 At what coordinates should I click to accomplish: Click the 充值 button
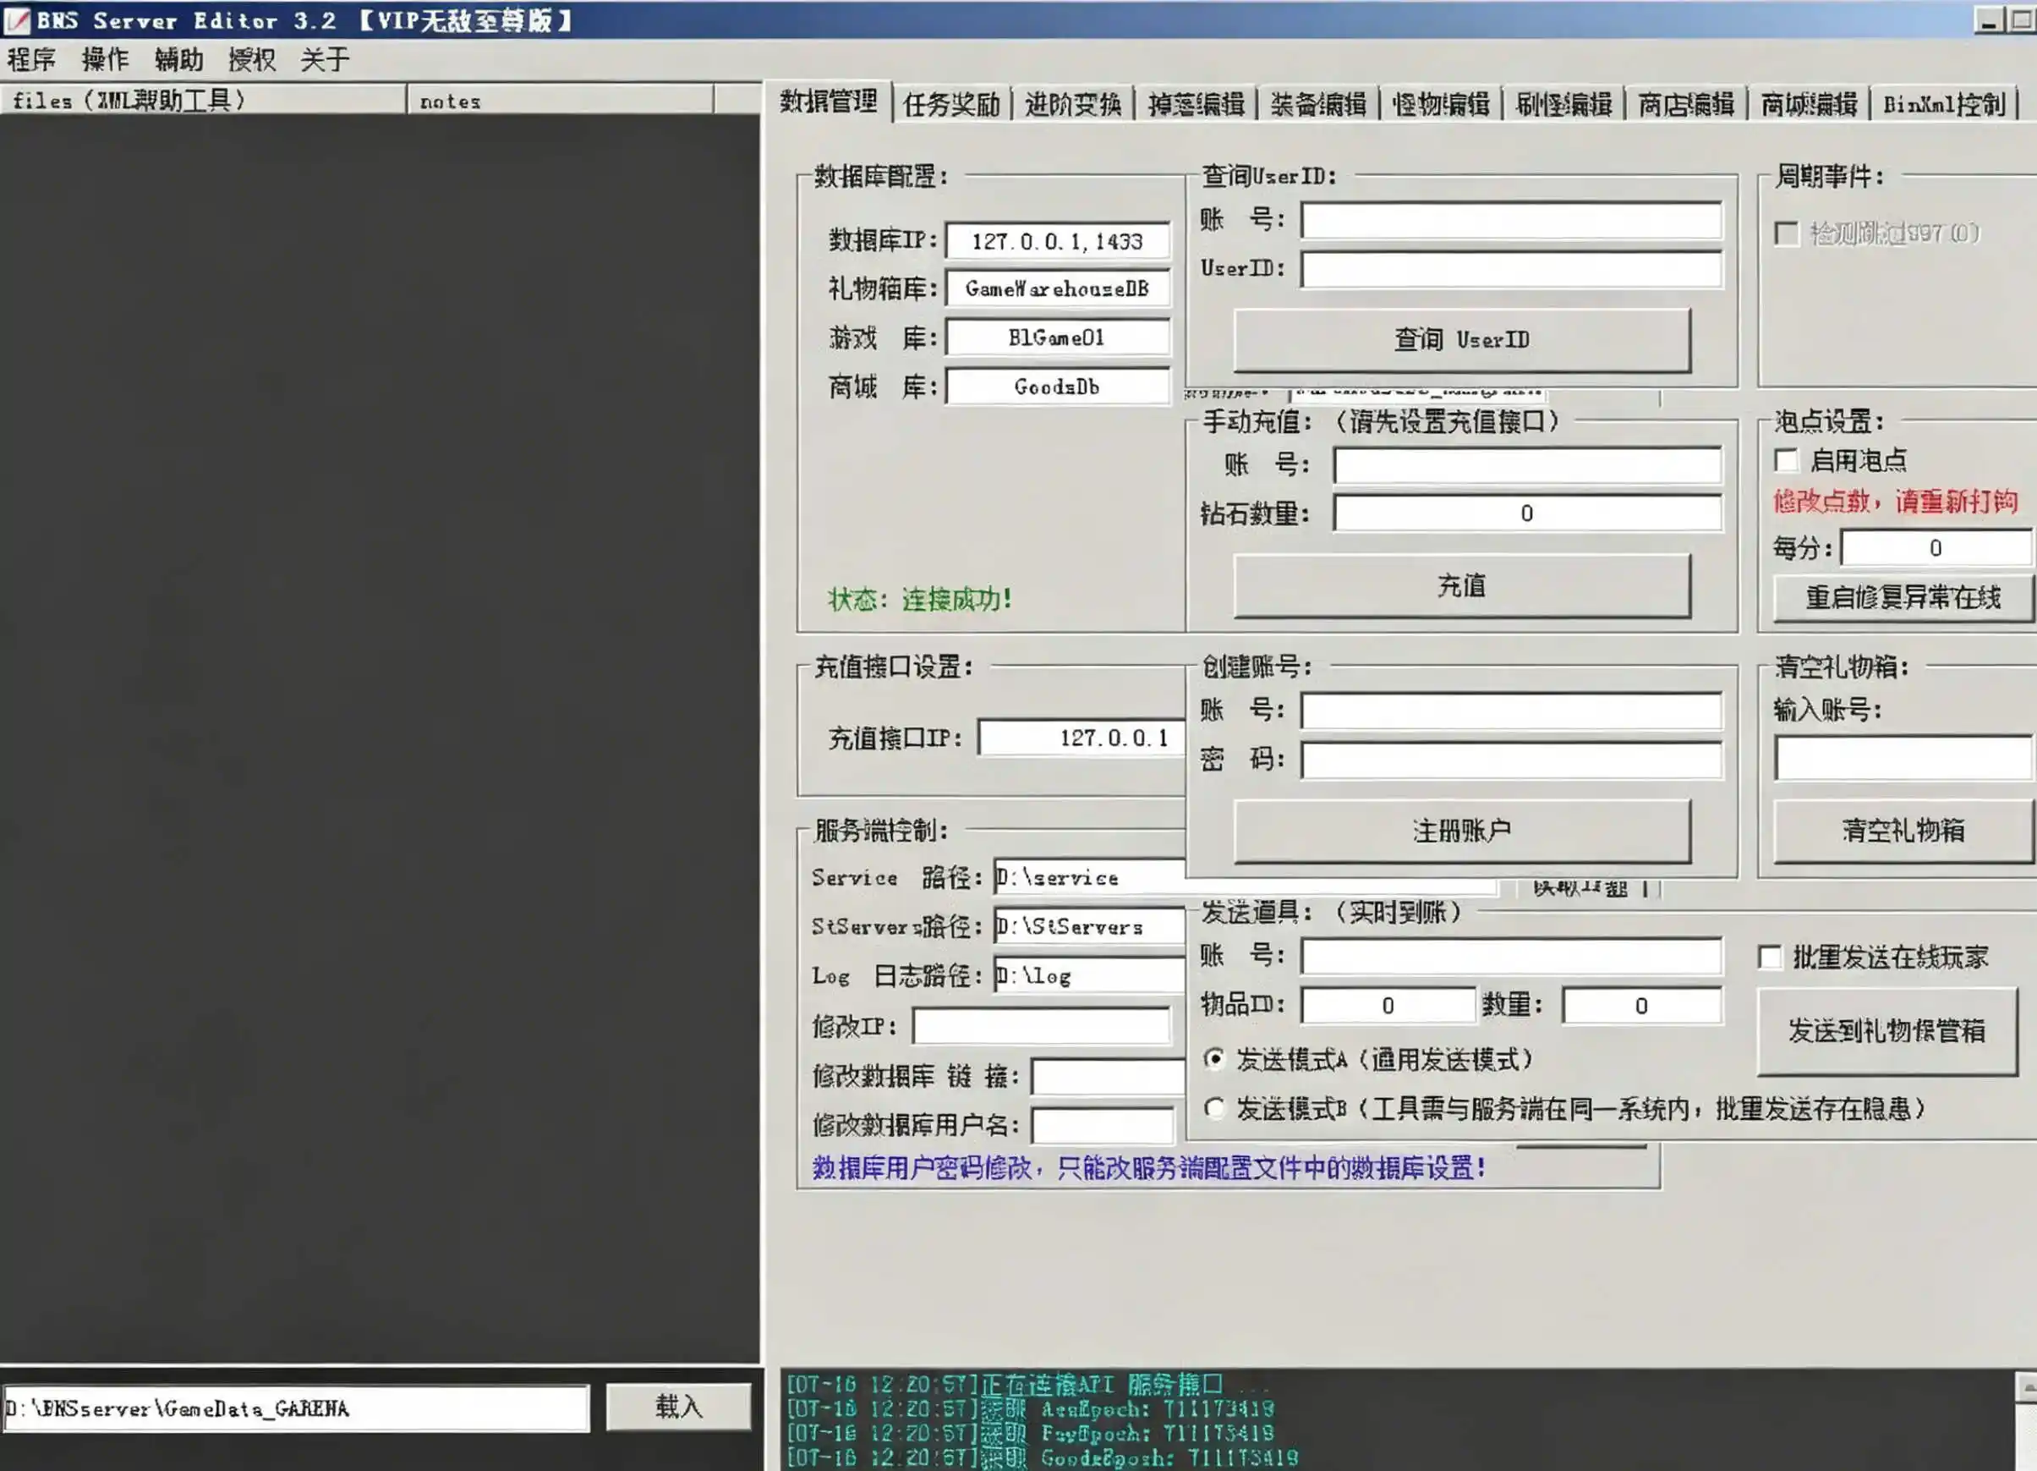(x=1462, y=586)
